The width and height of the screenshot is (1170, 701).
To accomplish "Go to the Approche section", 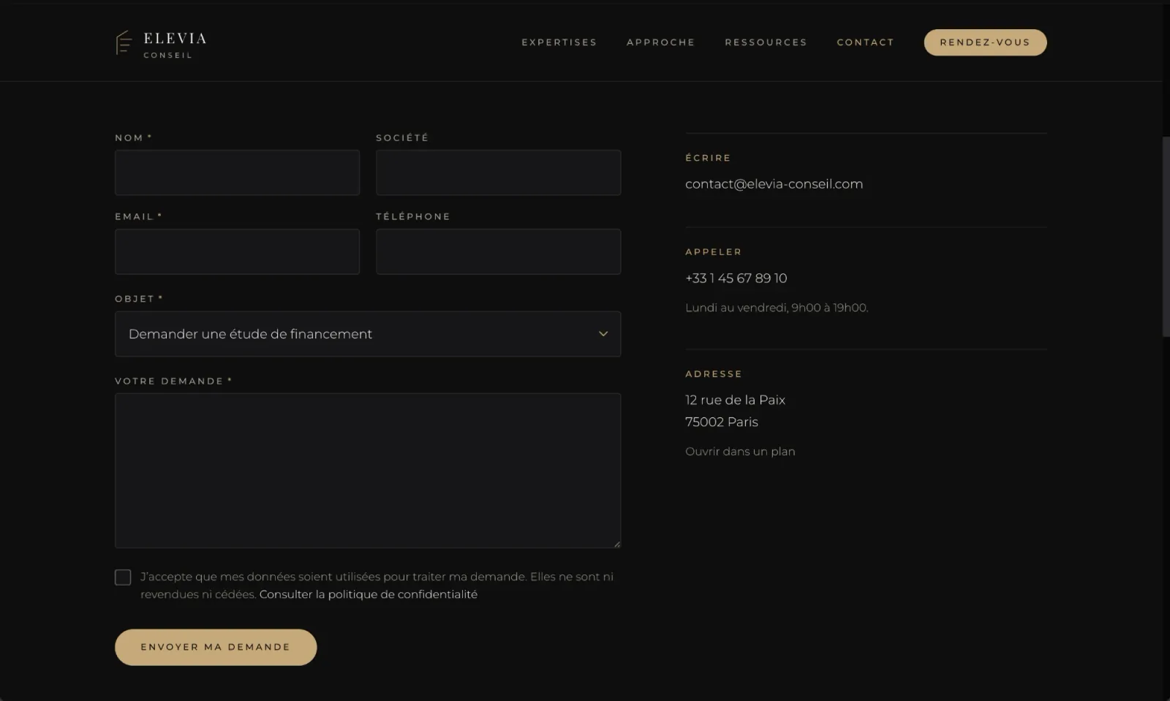I will tap(661, 42).
